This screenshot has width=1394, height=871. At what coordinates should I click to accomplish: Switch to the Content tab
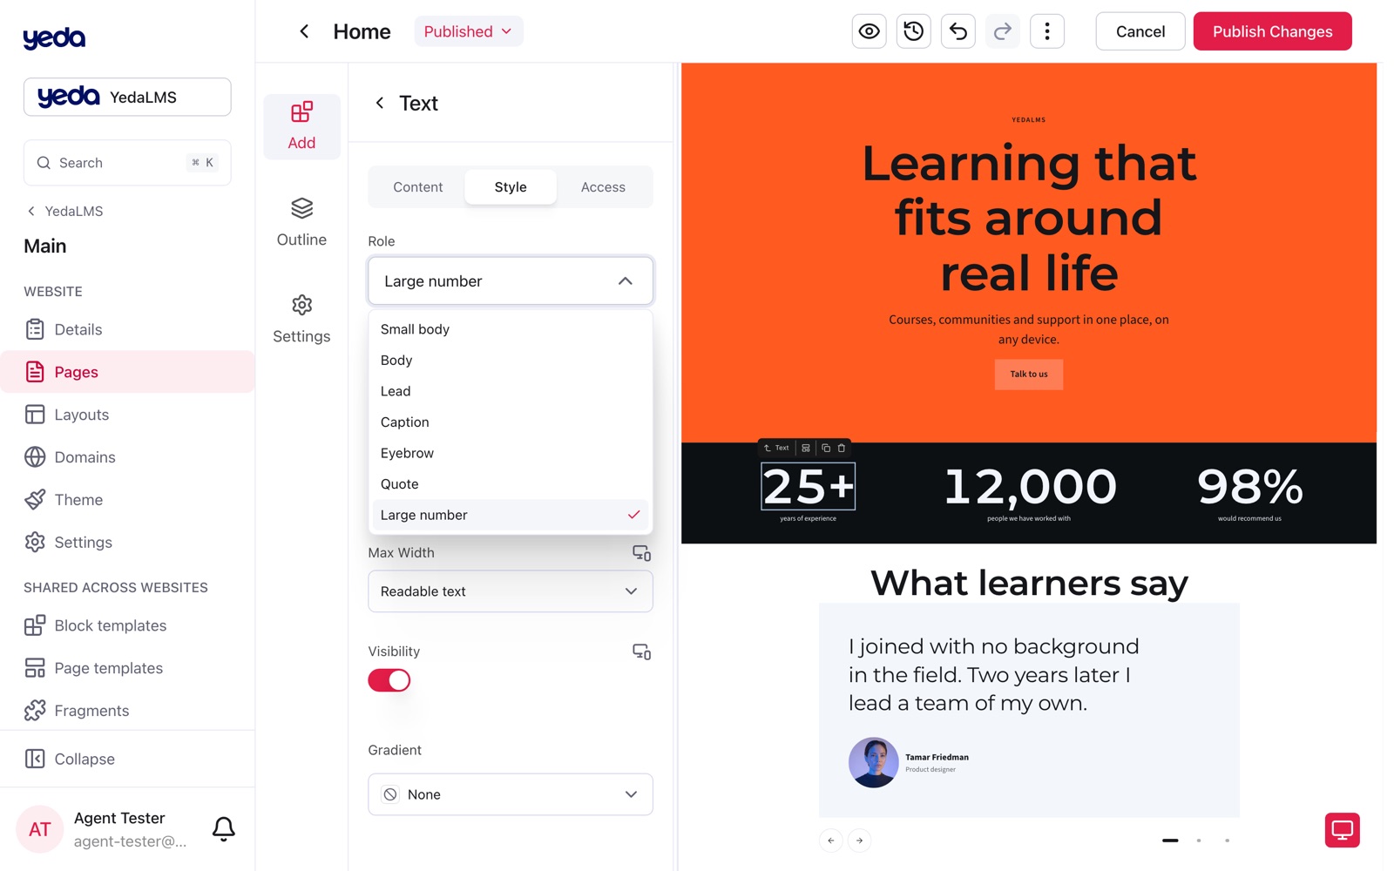click(418, 187)
